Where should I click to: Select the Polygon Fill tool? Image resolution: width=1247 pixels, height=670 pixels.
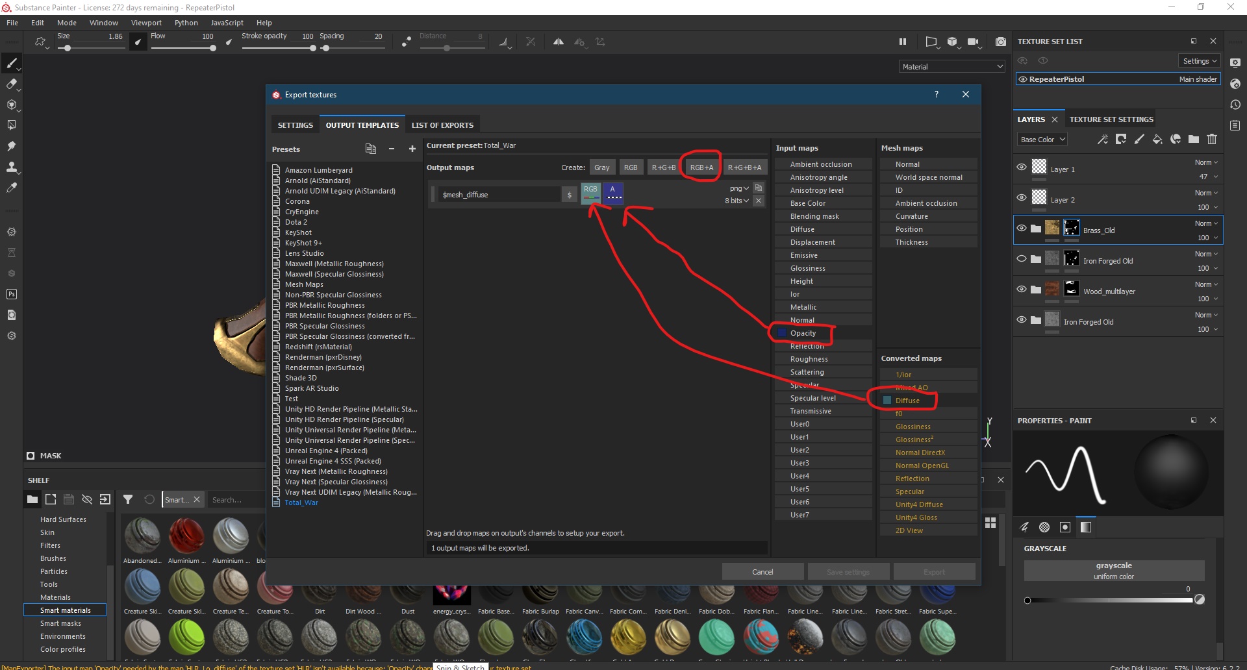click(11, 125)
